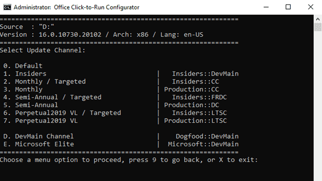322x181 pixels.
Task: Click the 0. Default menu option
Action: pyautogui.click(x=23, y=66)
